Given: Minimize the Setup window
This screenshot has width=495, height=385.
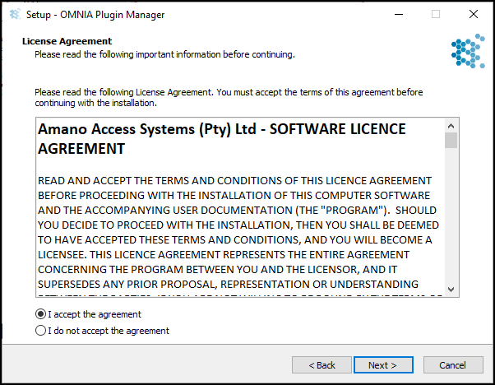Looking at the screenshot, I should coord(399,15).
